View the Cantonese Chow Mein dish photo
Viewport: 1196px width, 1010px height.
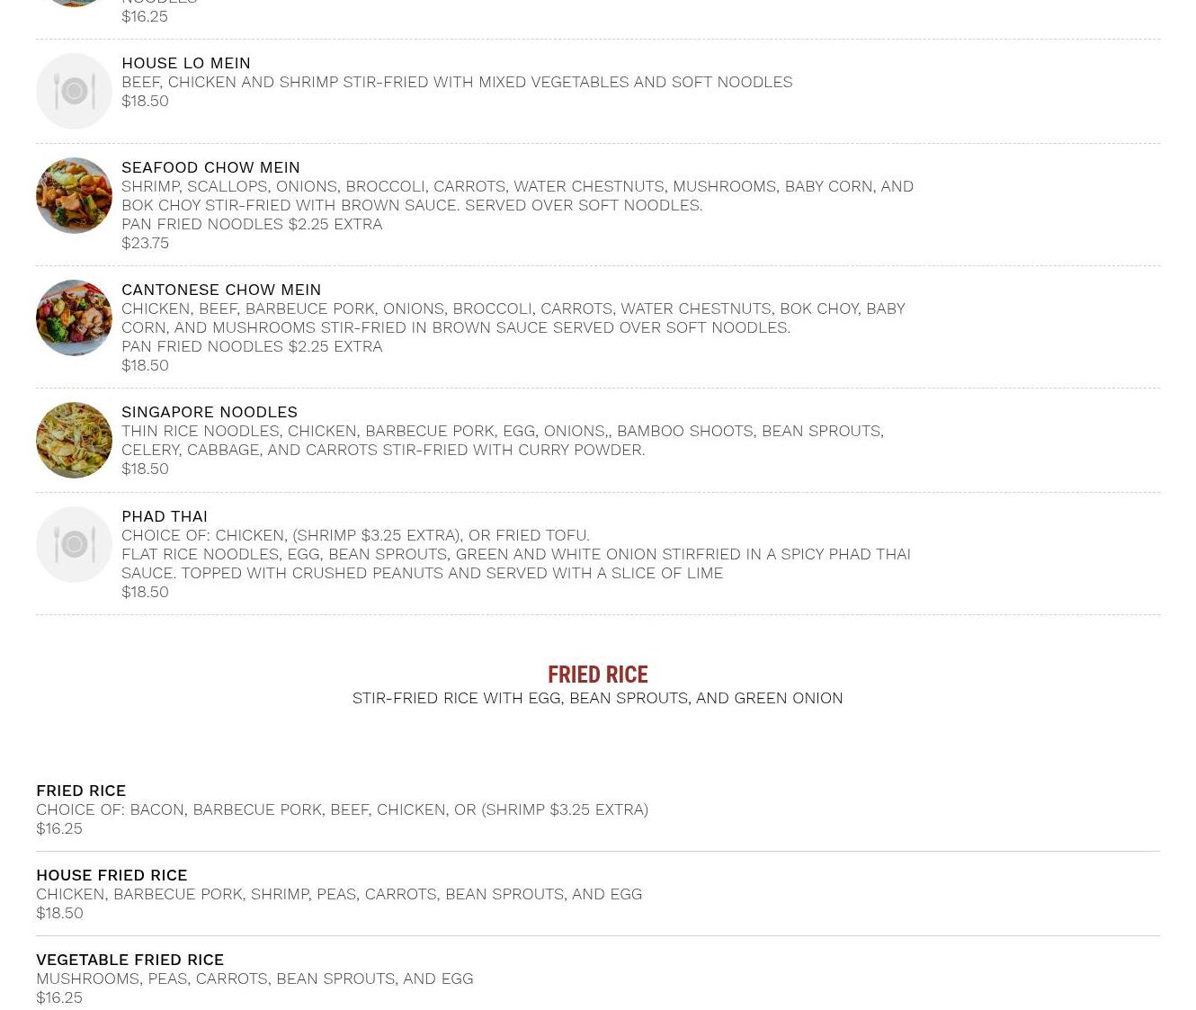point(74,317)
